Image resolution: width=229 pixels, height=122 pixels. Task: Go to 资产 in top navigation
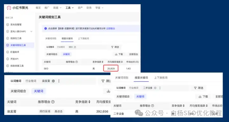80,8
